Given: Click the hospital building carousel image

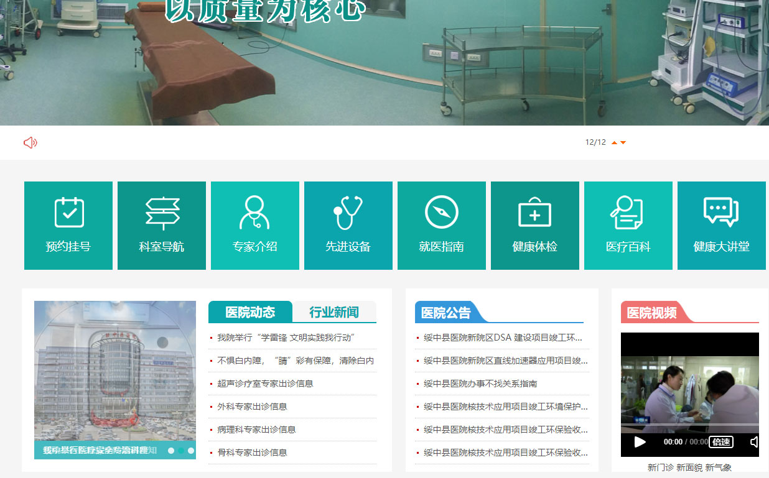Looking at the screenshot, I should 115,380.
